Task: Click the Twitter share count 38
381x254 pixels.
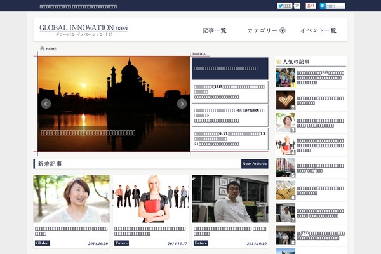Action: tap(297, 6)
